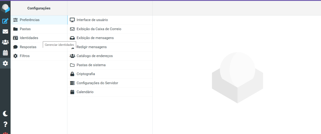Select Interface de usuário preferences
Viewport: 321px width, 134px height.
[x=92, y=20]
